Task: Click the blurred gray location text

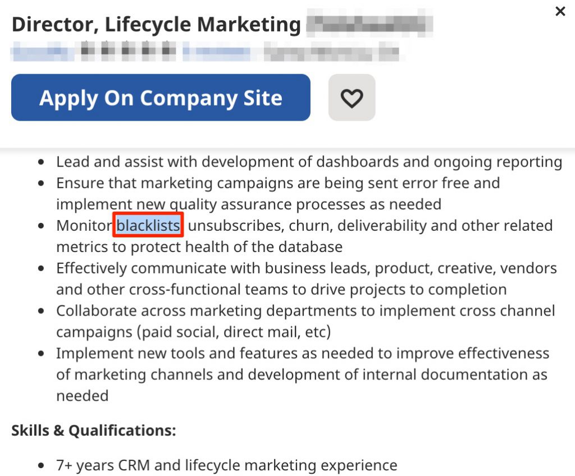Action: coord(332,51)
